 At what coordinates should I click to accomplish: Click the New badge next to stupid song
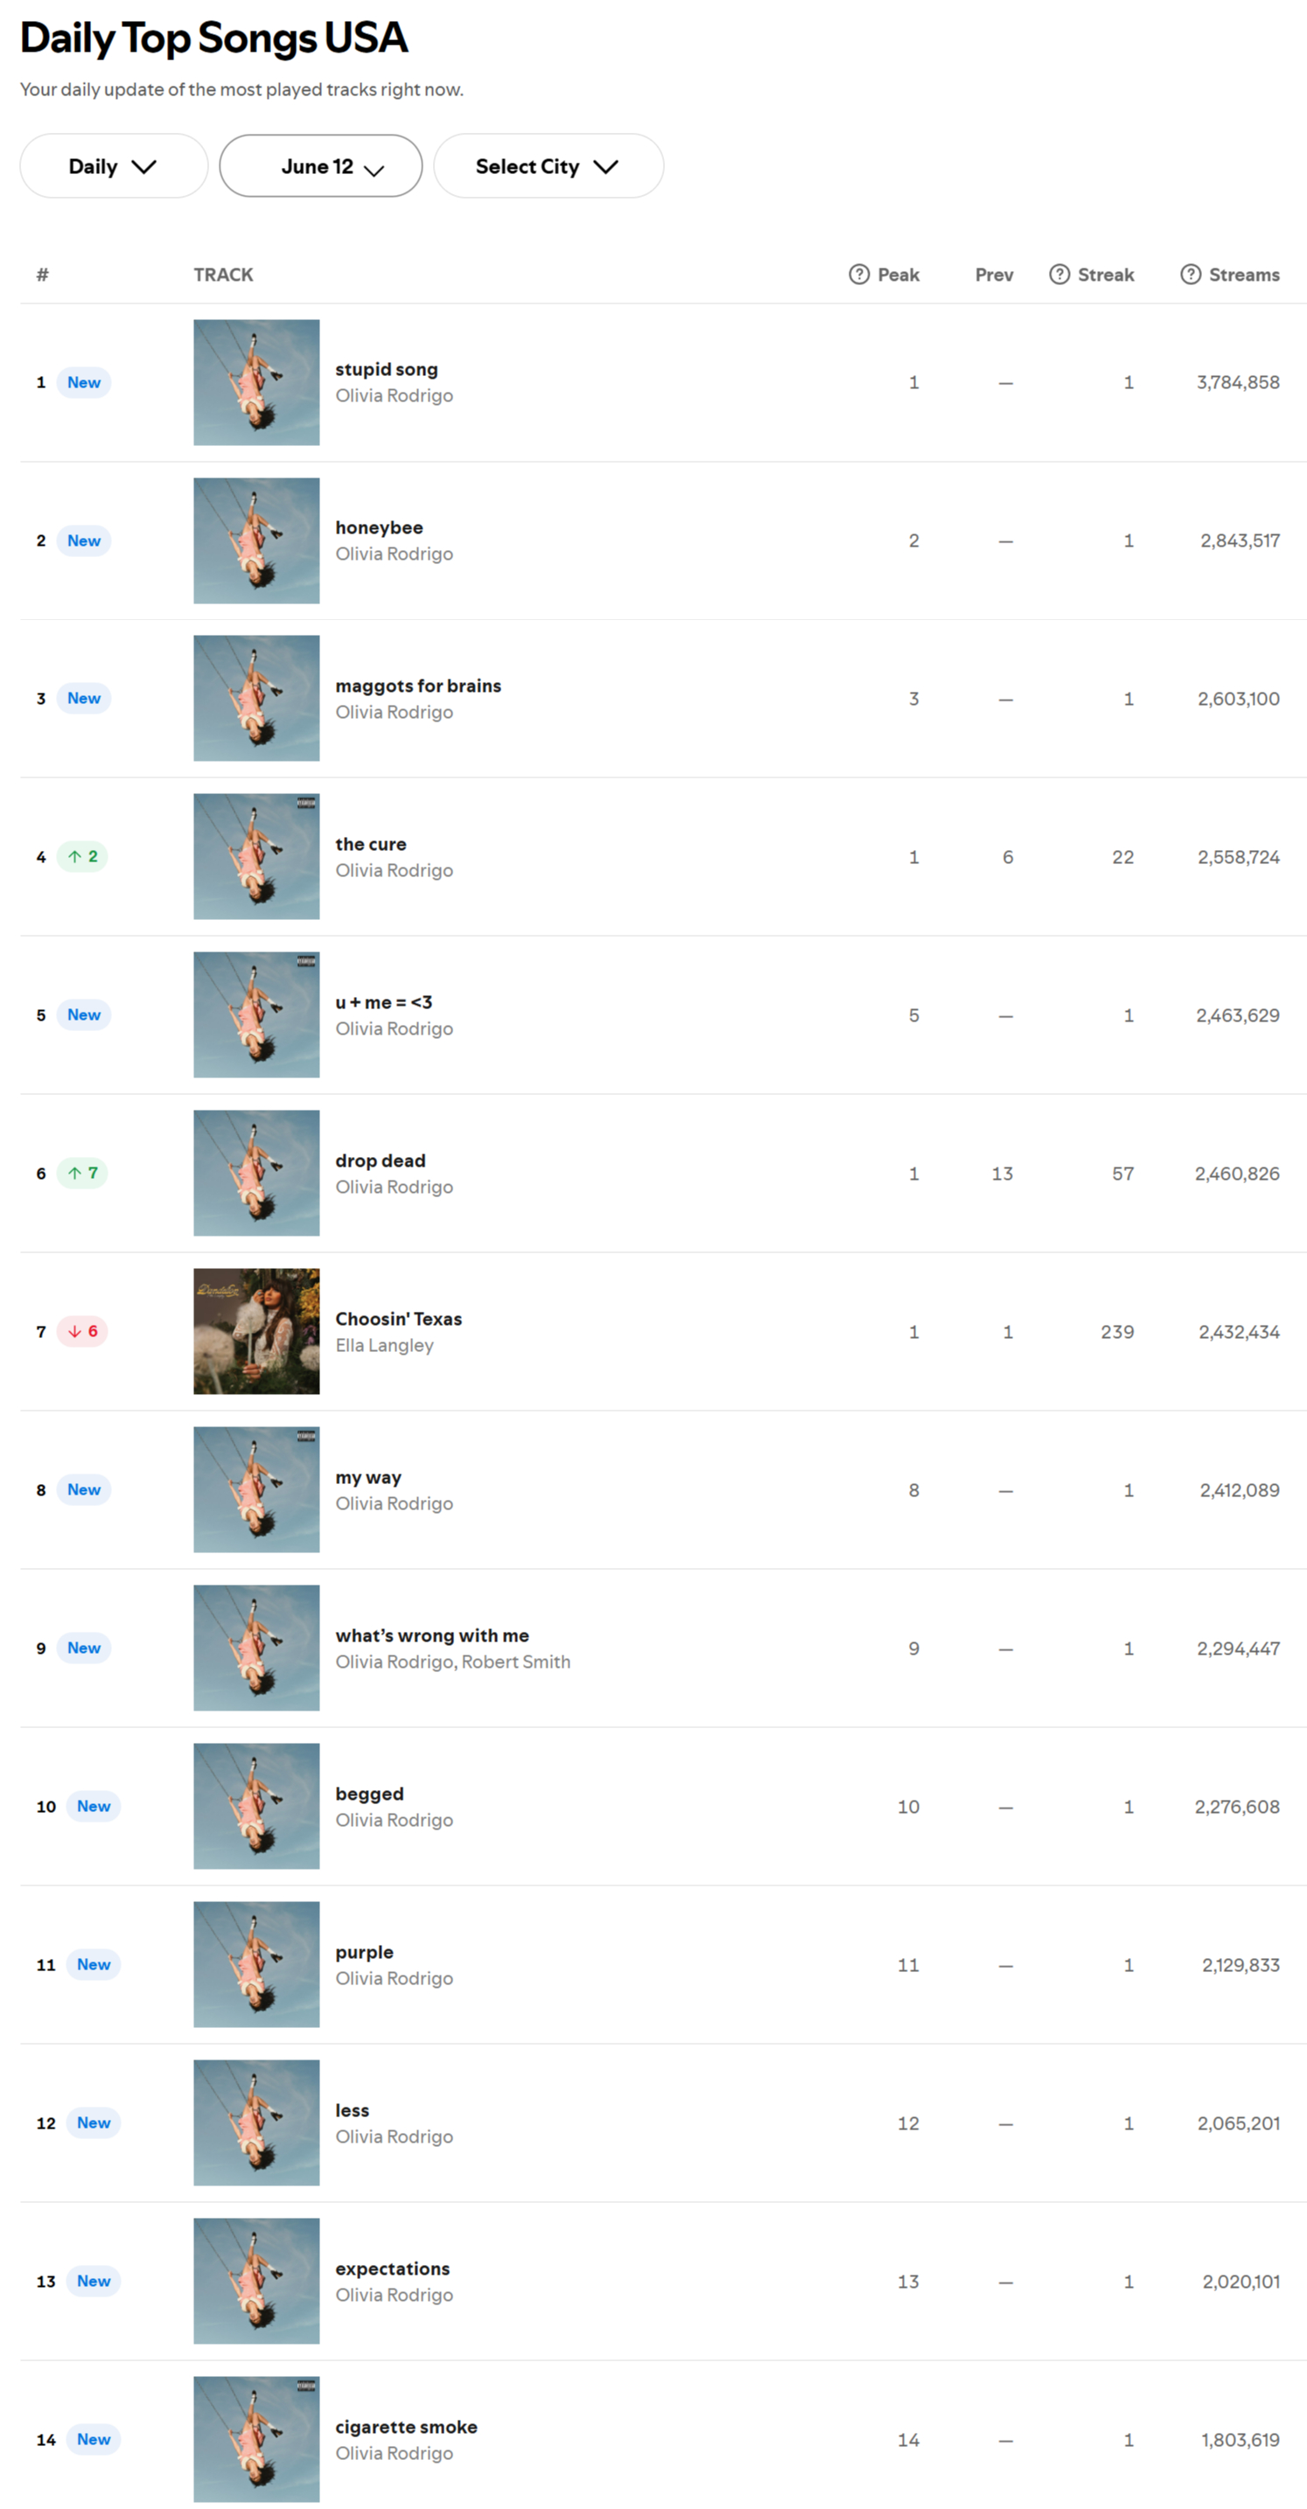(84, 383)
